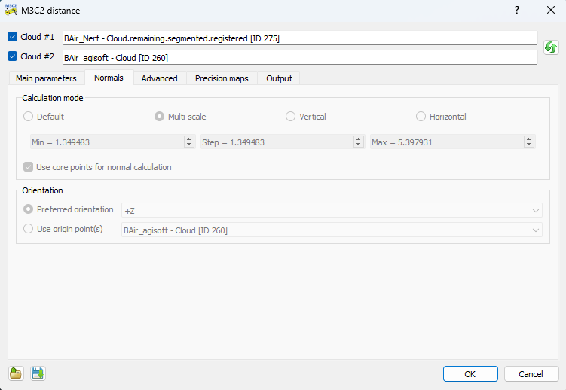Click the Max value spinner arrows
The width and height of the screenshot is (566, 390).
529,142
